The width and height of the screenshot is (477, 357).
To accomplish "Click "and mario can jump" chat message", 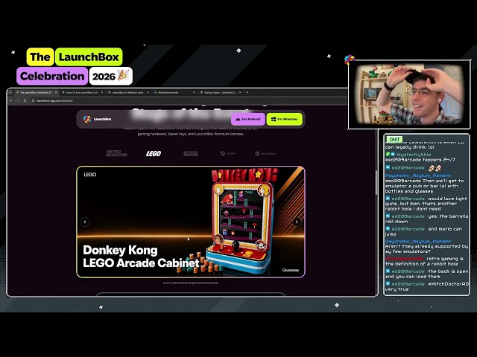I will [423, 231].
